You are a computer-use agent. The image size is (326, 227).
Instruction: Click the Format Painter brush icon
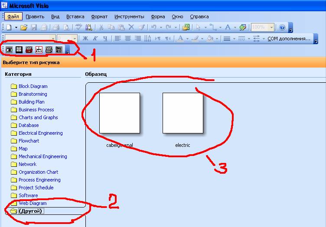point(141,27)
